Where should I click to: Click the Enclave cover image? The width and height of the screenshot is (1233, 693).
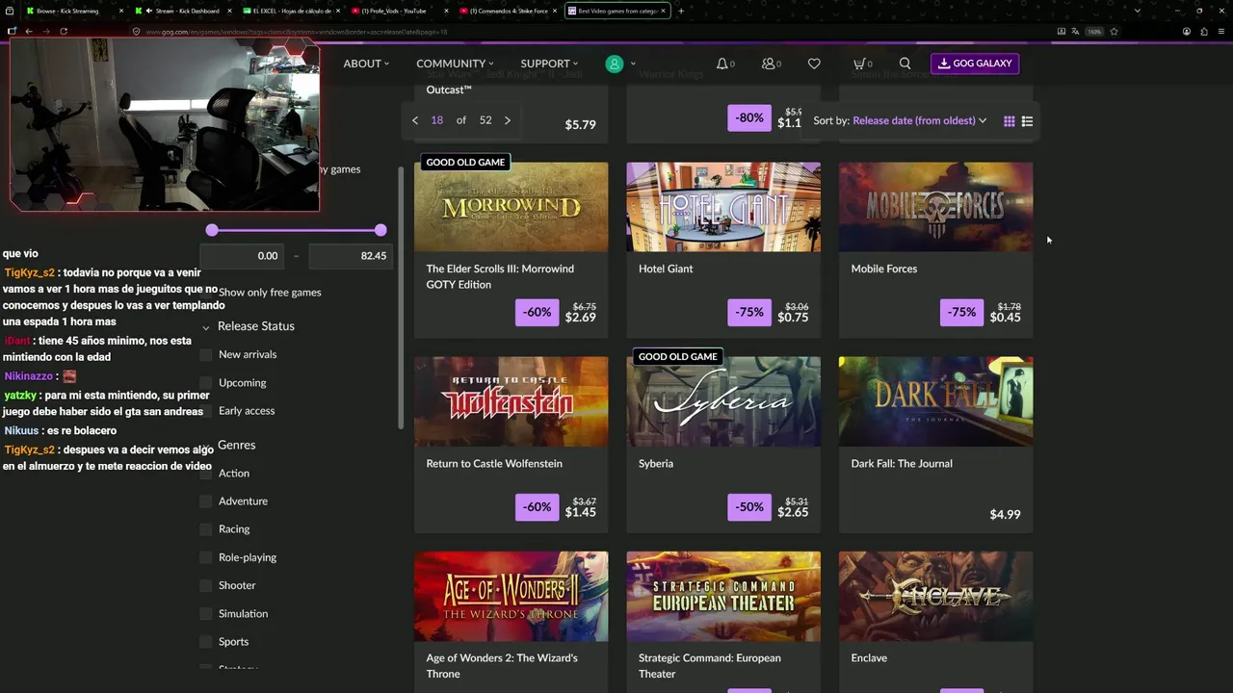tap(935, 597)
